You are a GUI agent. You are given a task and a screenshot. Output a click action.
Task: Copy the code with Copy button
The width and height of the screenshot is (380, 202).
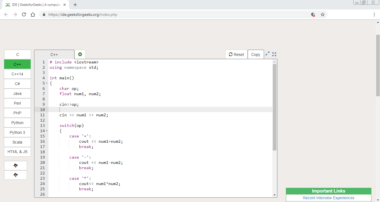click(256, 55)
